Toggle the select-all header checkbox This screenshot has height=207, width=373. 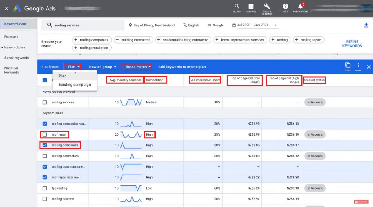44,80
